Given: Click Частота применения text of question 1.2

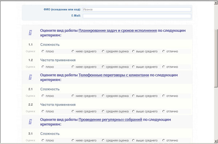Looking at the screenshot, I should pyautogui.click(x=58, y=60).
